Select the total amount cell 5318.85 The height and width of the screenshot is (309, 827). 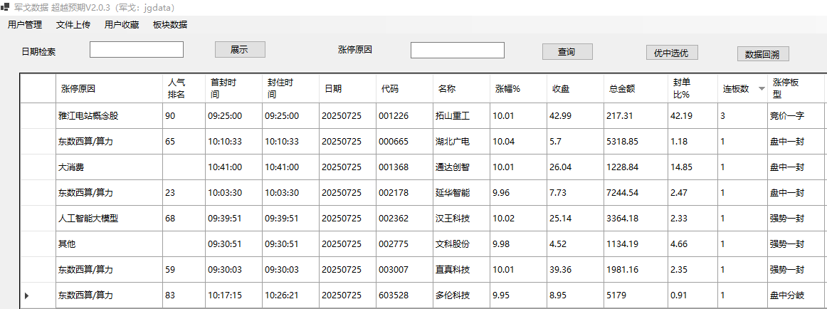pyautogui.click(x=635, y=141)
